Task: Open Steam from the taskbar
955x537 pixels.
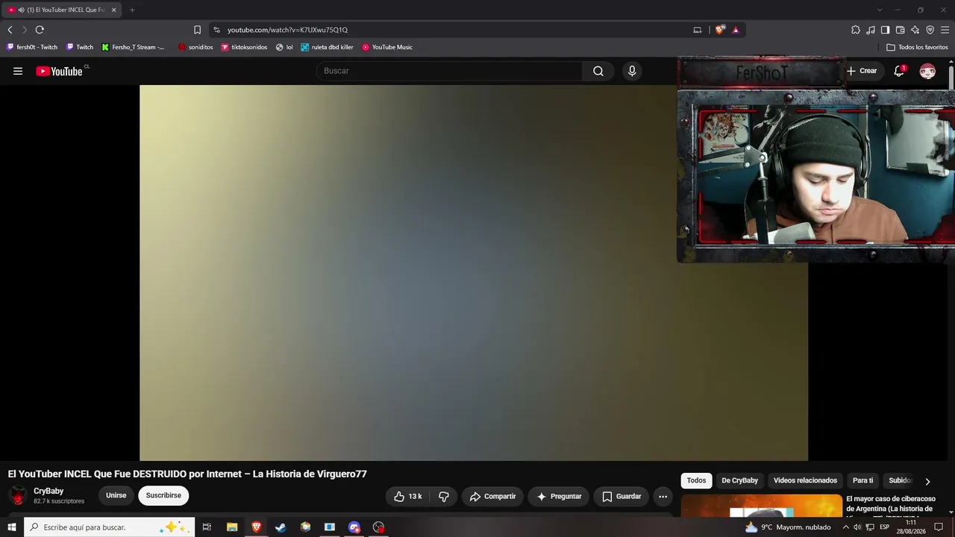Action: 281,527
